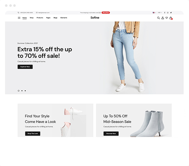The height and width of the screenshot is (166, 189).
Task: Open the user account icon
Action: point(163,18)
